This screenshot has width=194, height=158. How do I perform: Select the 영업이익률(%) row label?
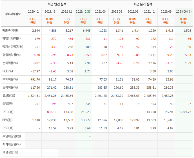12,55
